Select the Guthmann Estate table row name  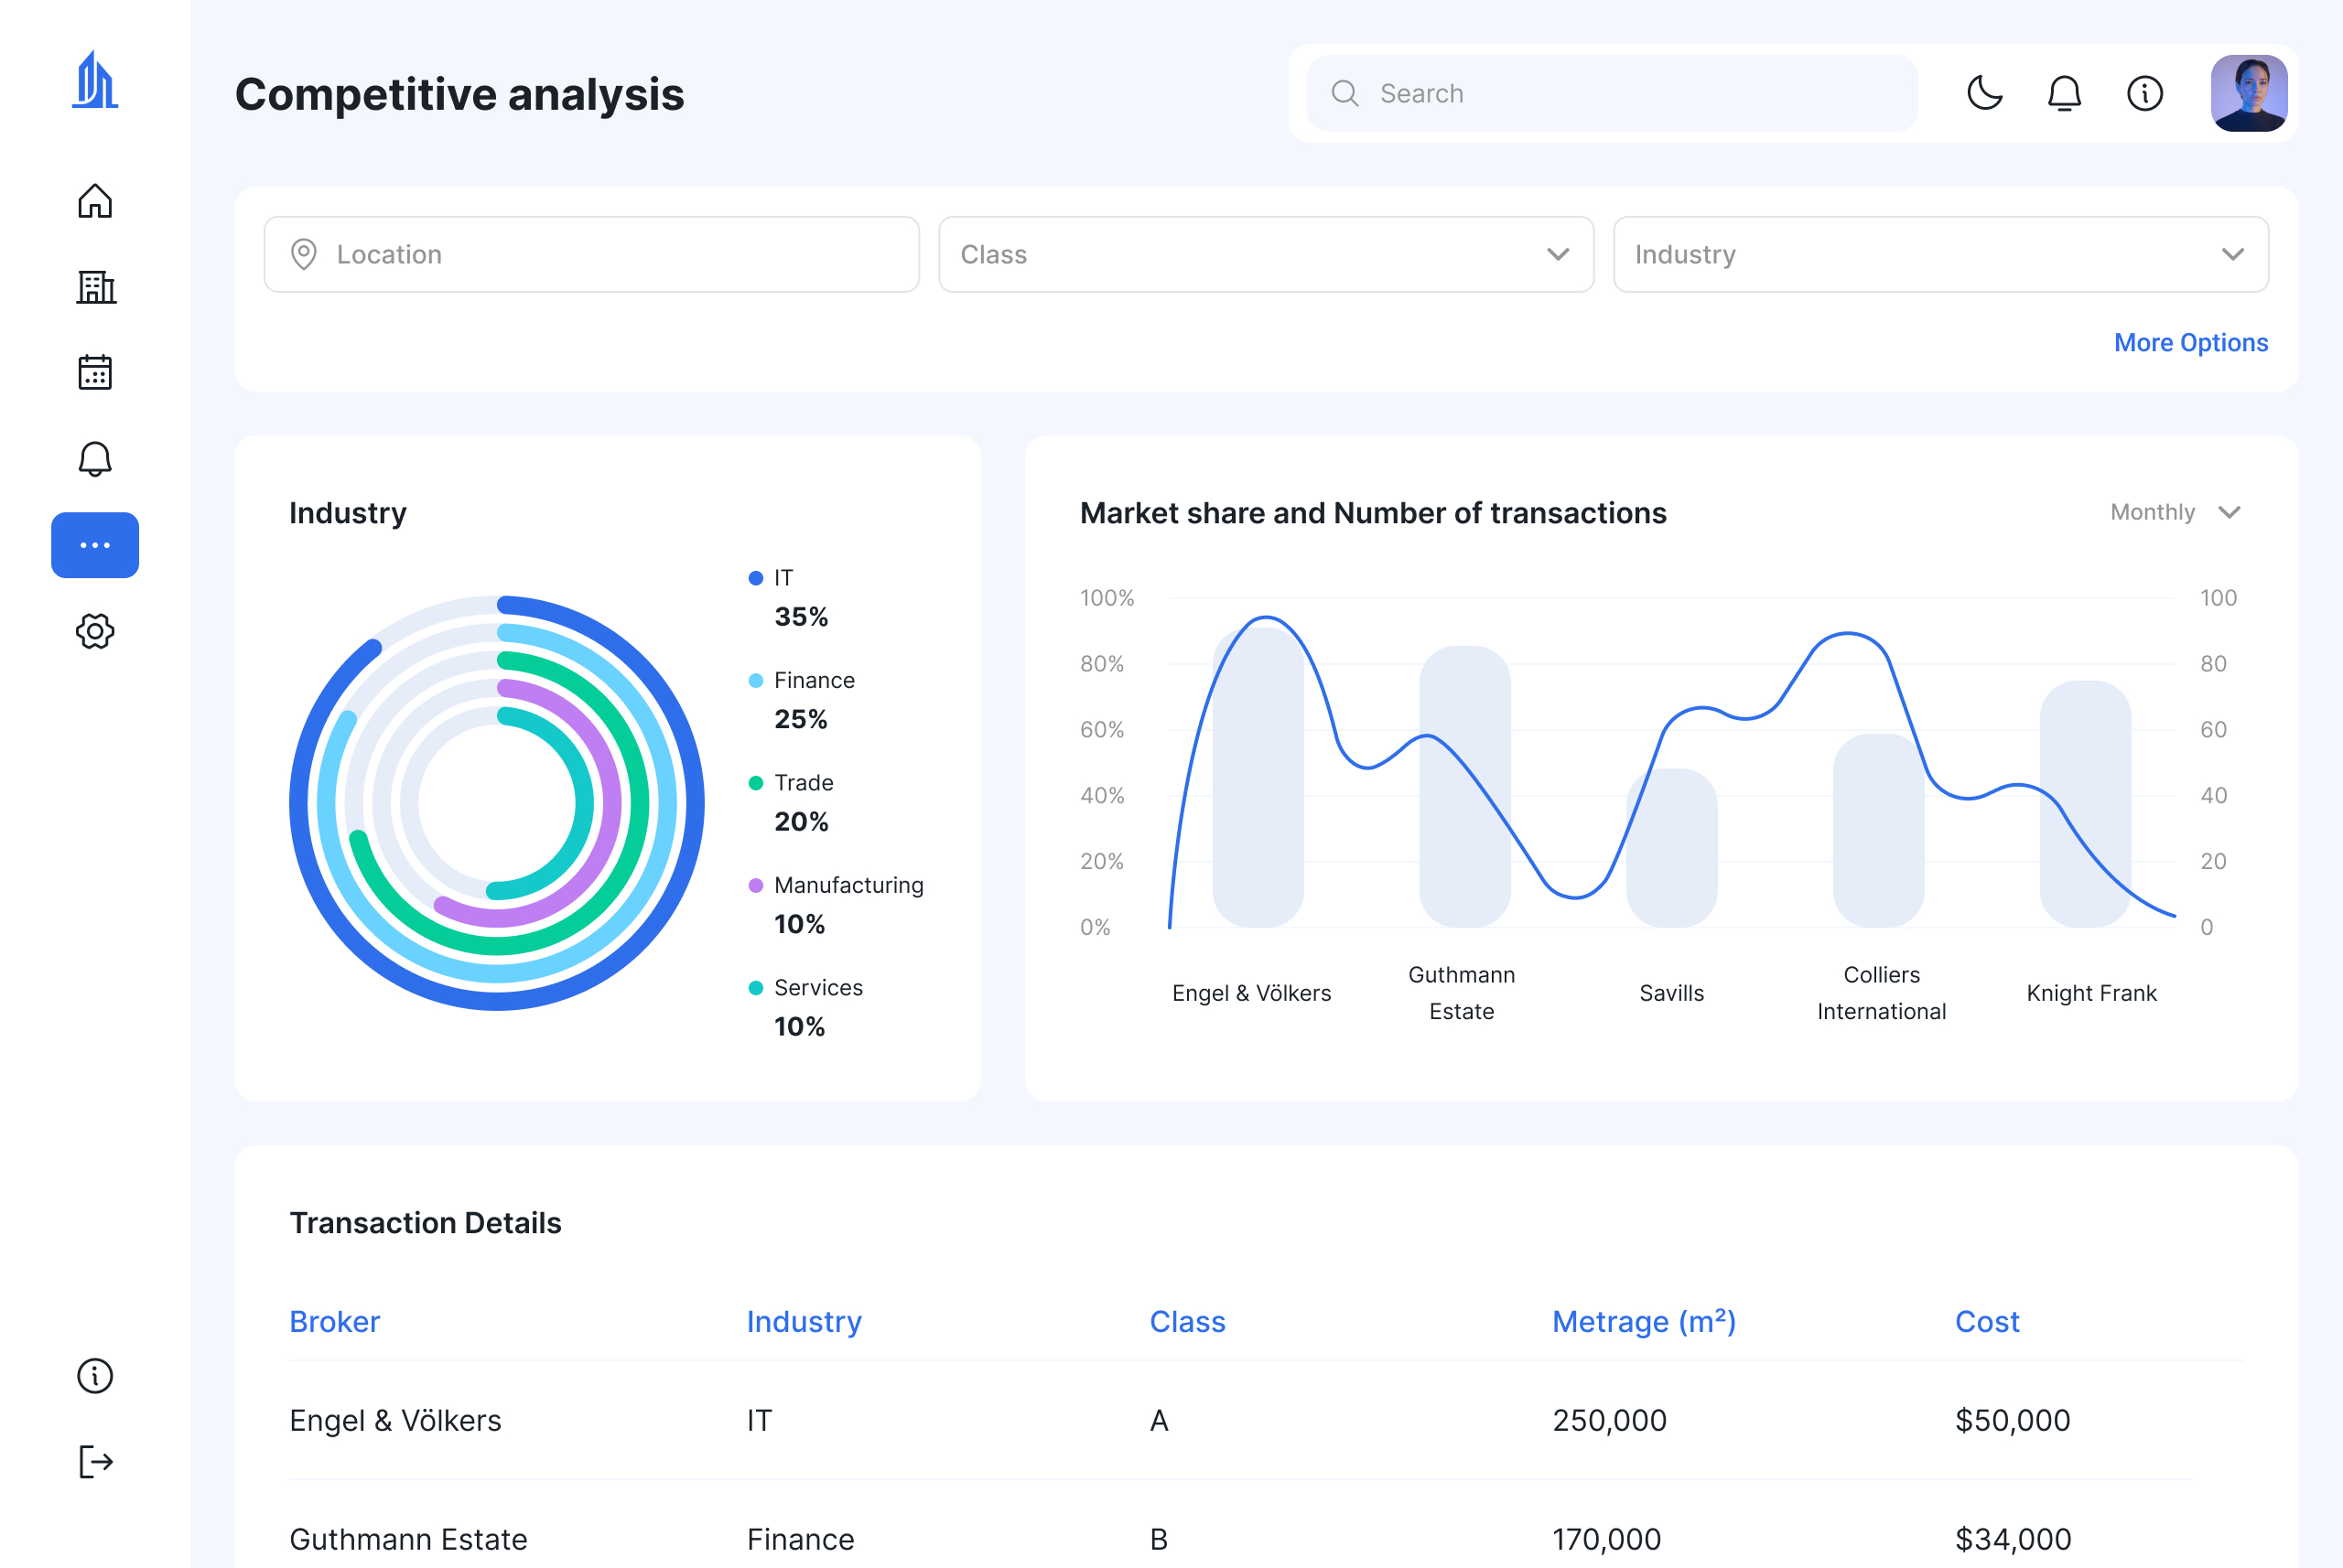coord(408,1539)
